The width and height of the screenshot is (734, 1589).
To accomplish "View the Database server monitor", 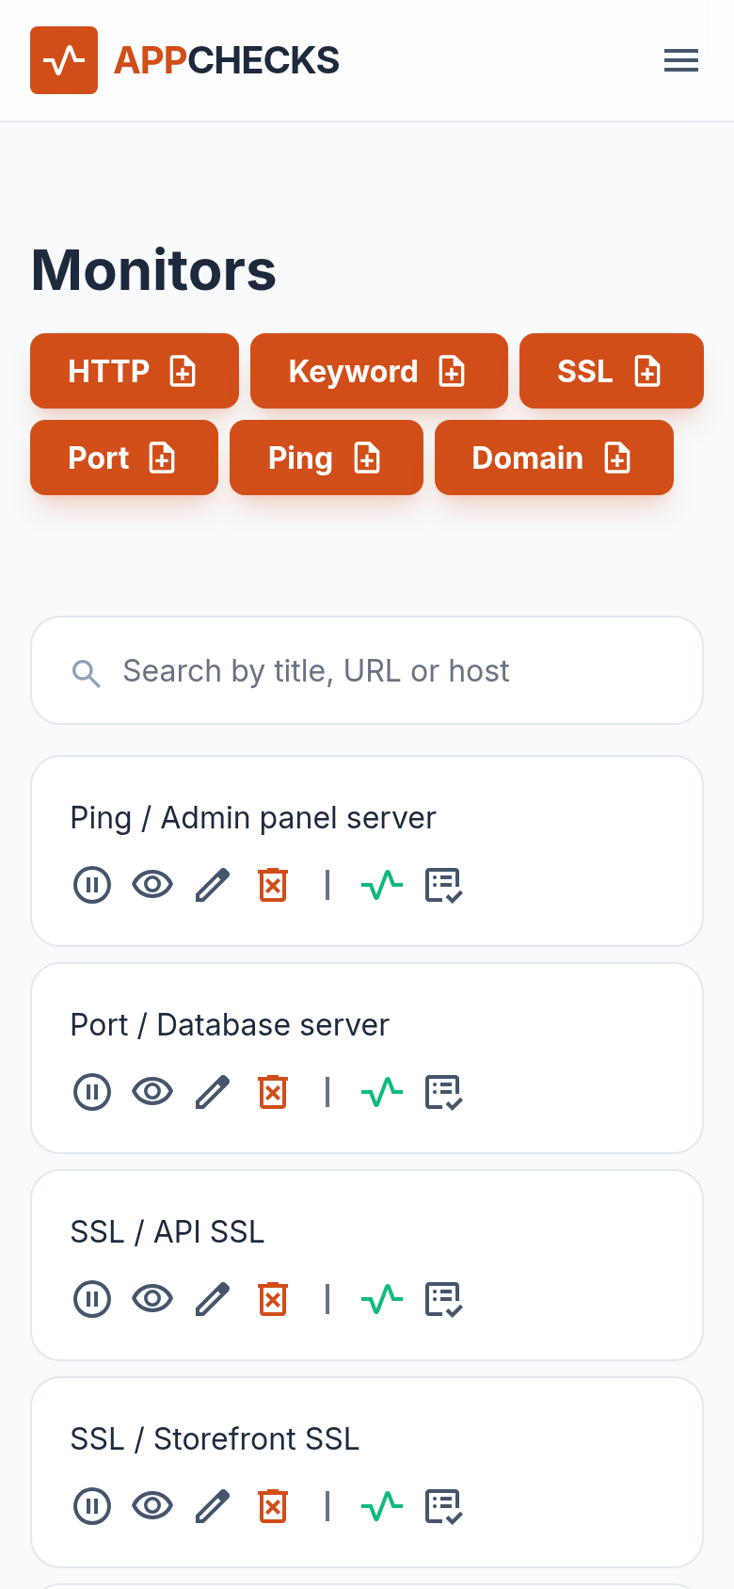I will 152,1092.
